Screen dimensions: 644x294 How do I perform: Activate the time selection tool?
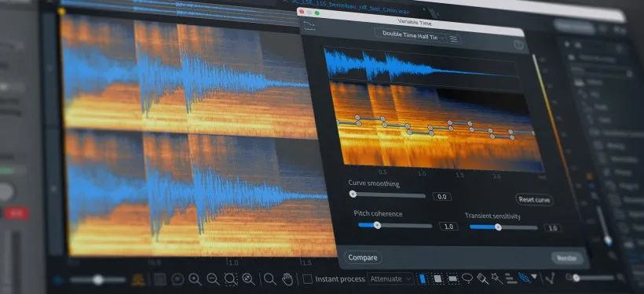pos(423,279)
